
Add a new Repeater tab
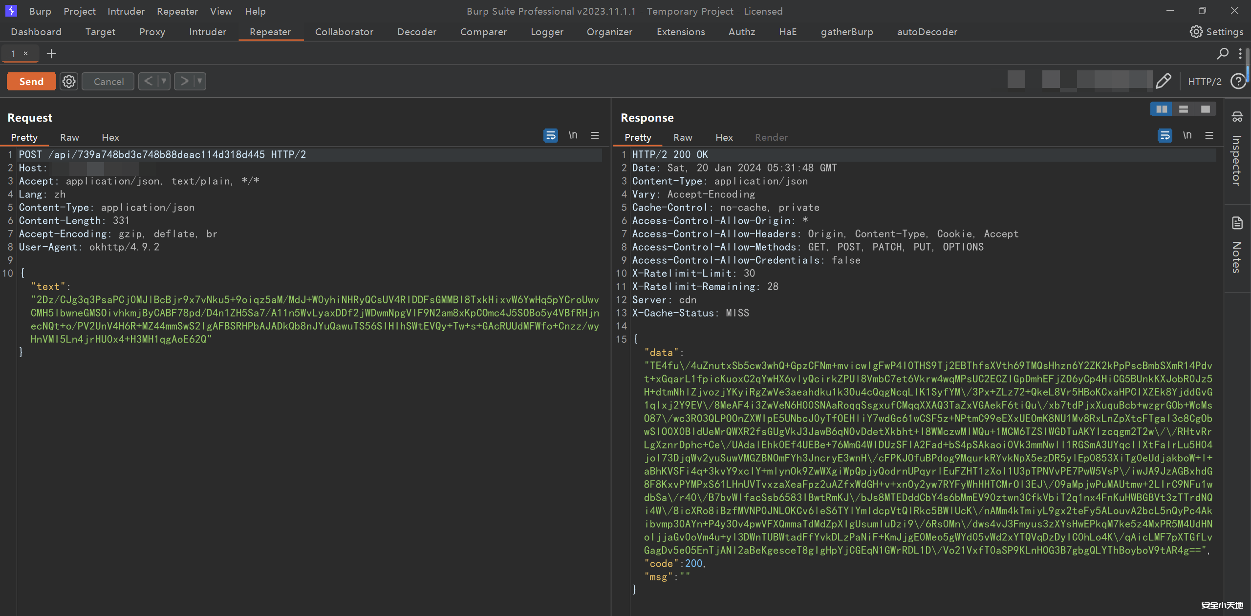click(x=51, y=54)
